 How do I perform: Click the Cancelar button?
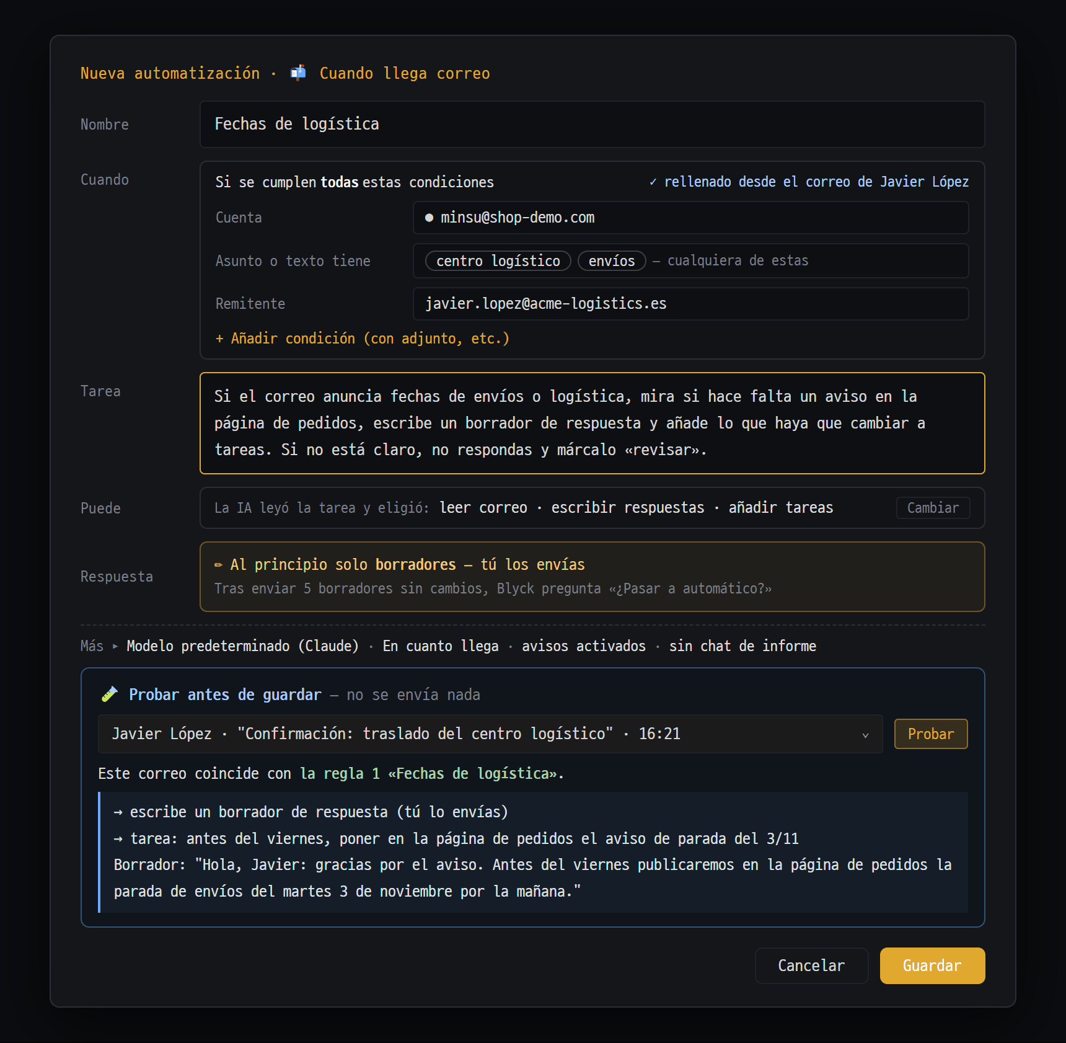pos(811,965)
